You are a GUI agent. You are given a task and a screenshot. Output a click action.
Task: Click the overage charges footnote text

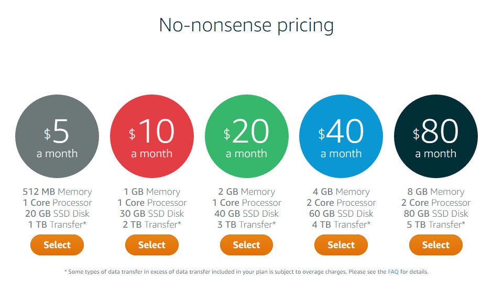coord(220,272)
